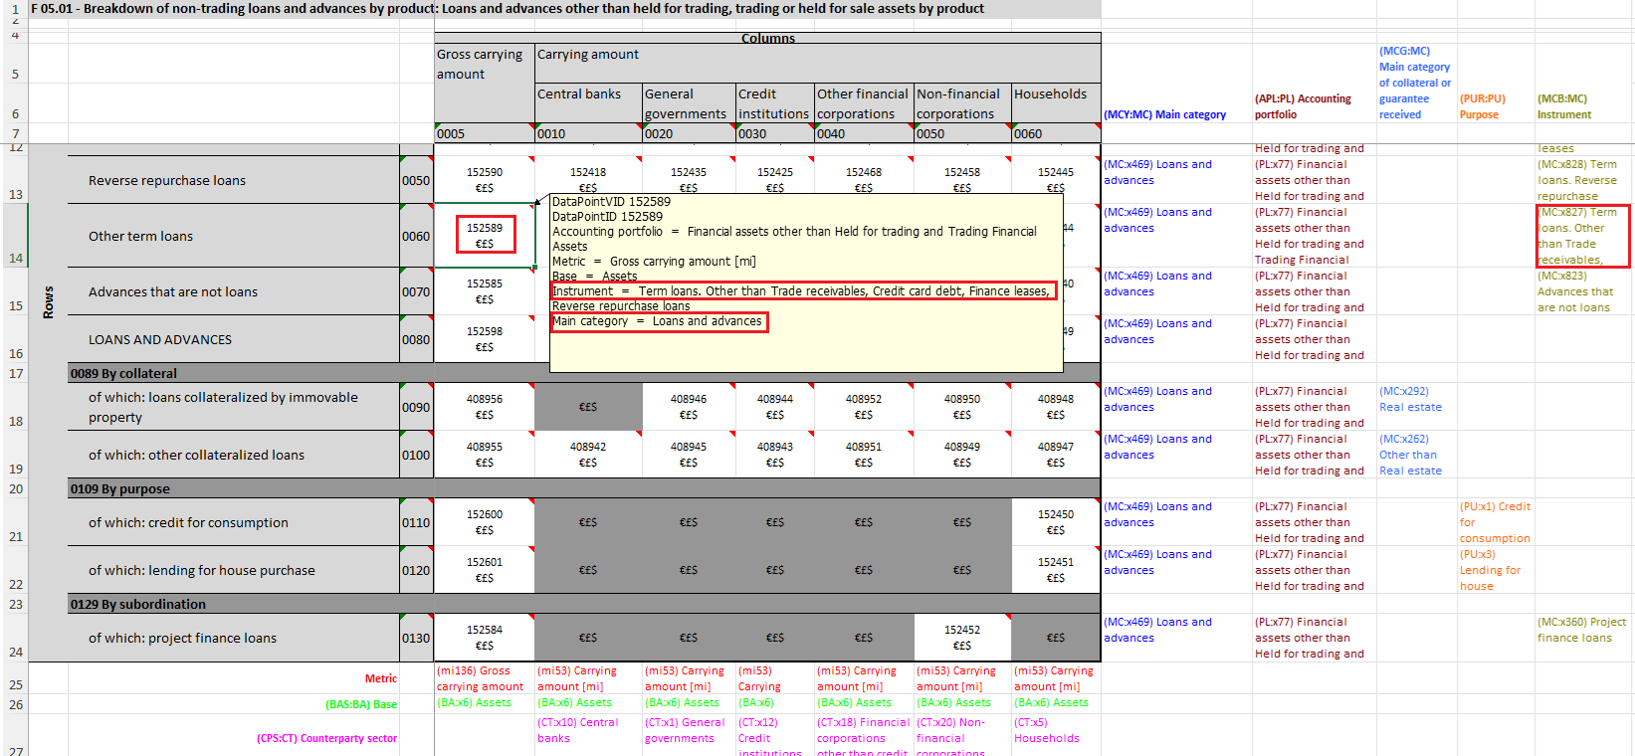Click data cell 152435 under General governments

[689, 176]
